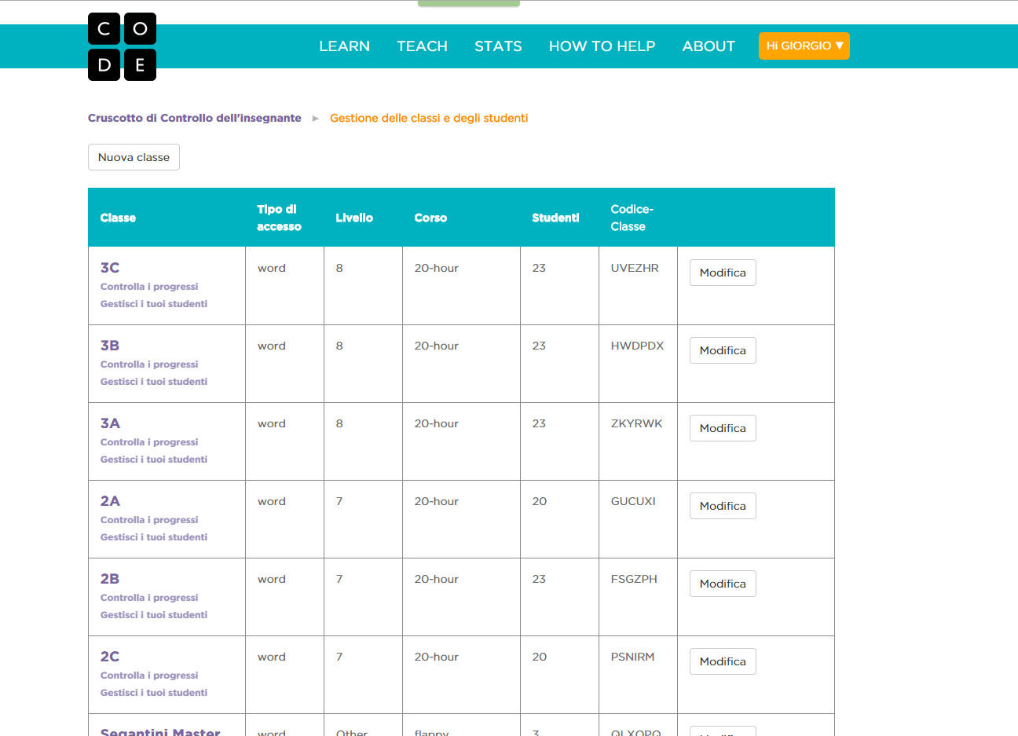
Task: Open the 3C class name link
Action: click(x=110, y=268)
